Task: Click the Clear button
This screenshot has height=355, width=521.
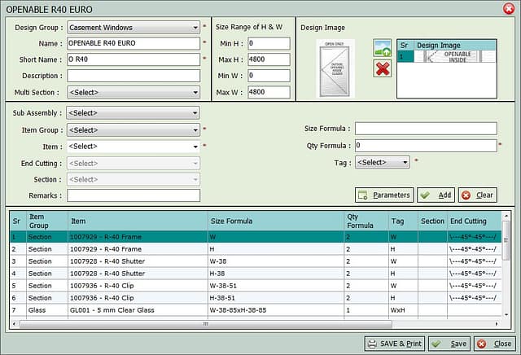Action: tap(477, 195)
